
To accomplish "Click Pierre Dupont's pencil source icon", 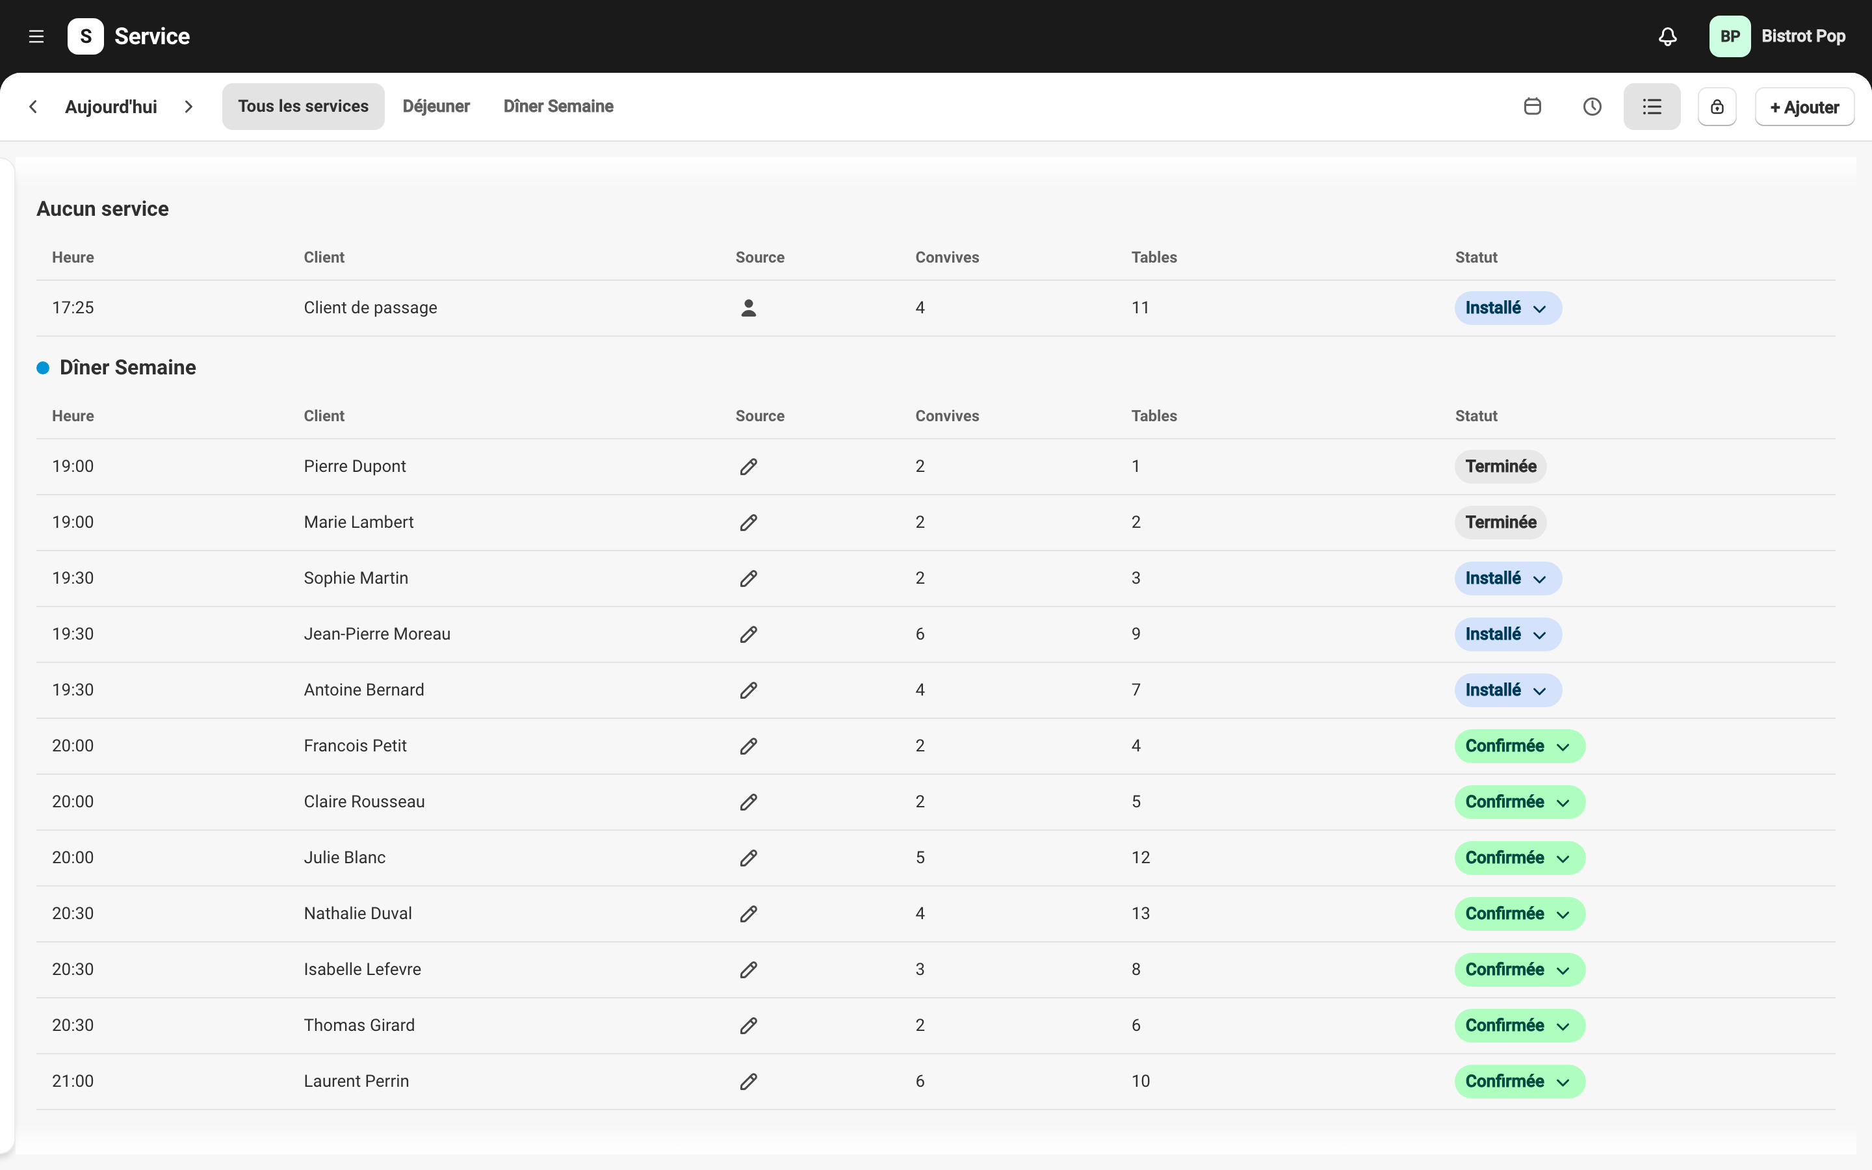I will [x=748, y=467].
